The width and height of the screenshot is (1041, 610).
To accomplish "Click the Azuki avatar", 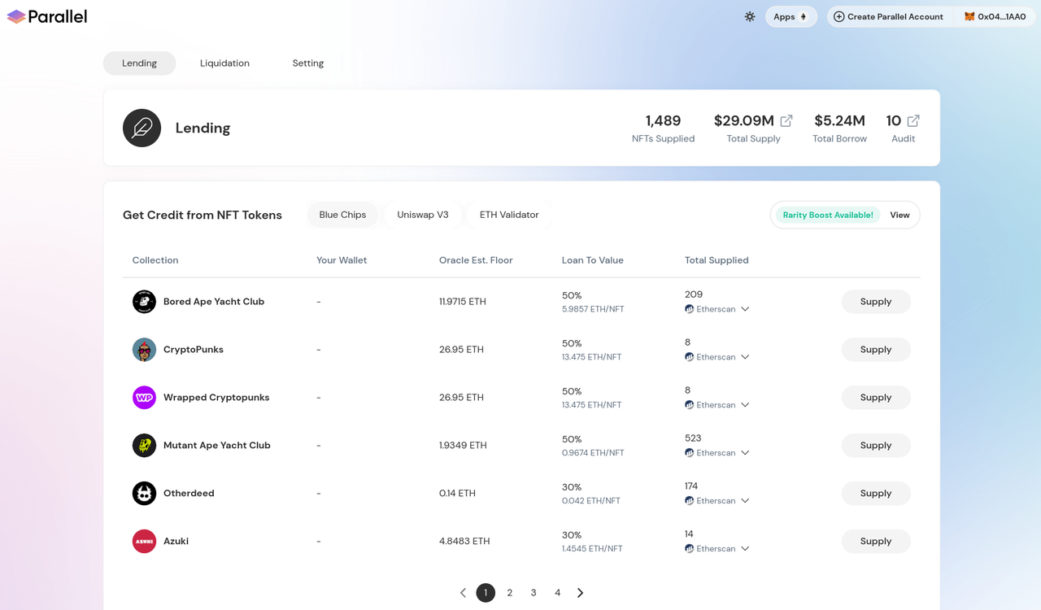I will point(144,542).
